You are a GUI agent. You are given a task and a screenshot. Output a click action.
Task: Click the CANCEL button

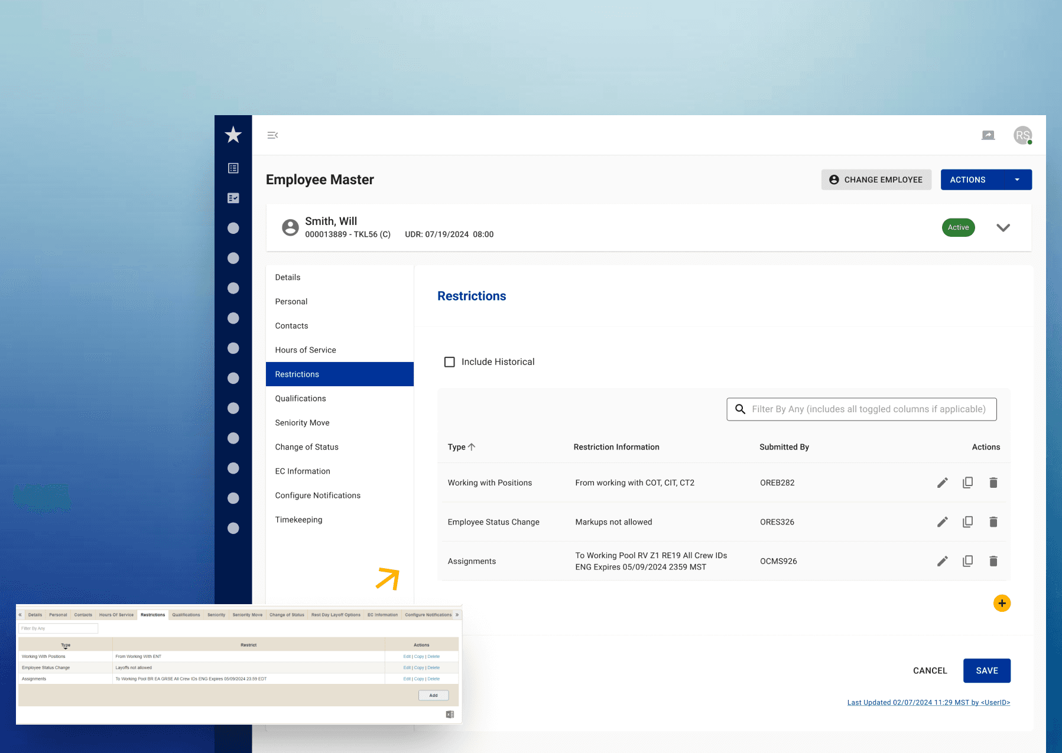click(930, 671)
